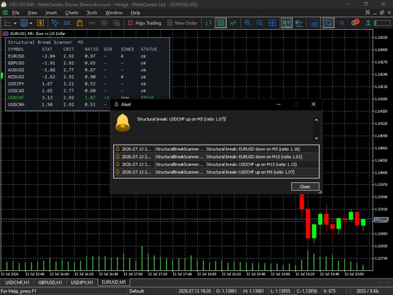
Task: Click the EURUSD chart window icon
Action: 5,33
